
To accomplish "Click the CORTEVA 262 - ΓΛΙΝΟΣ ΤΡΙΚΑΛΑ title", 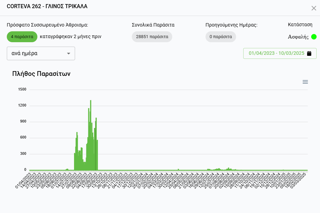I will click(47, 6).
